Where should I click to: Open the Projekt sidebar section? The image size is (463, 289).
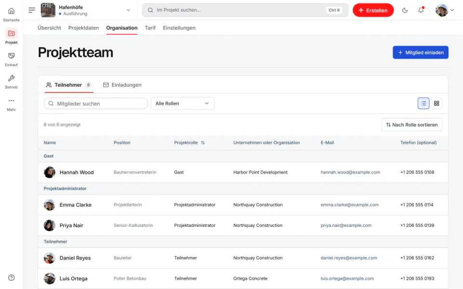coord(11,37)
